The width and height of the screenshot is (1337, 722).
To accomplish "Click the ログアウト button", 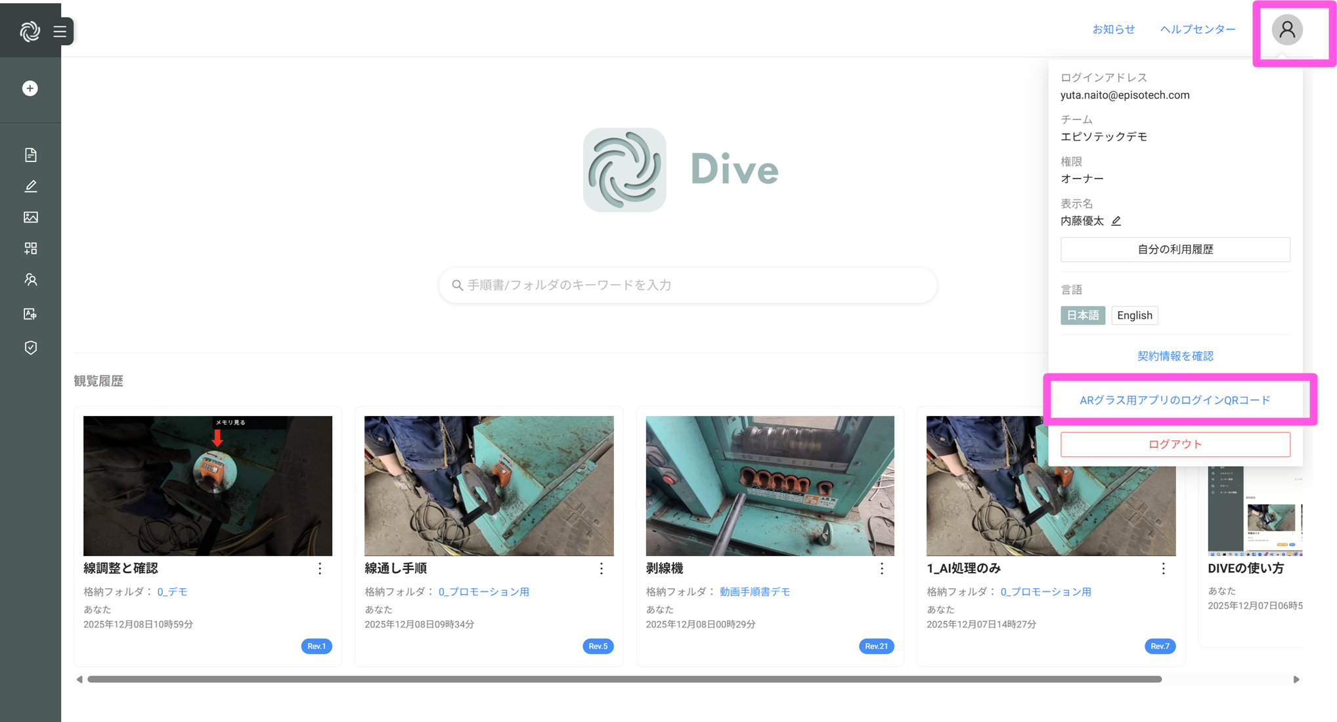I will coord(1175,444).
